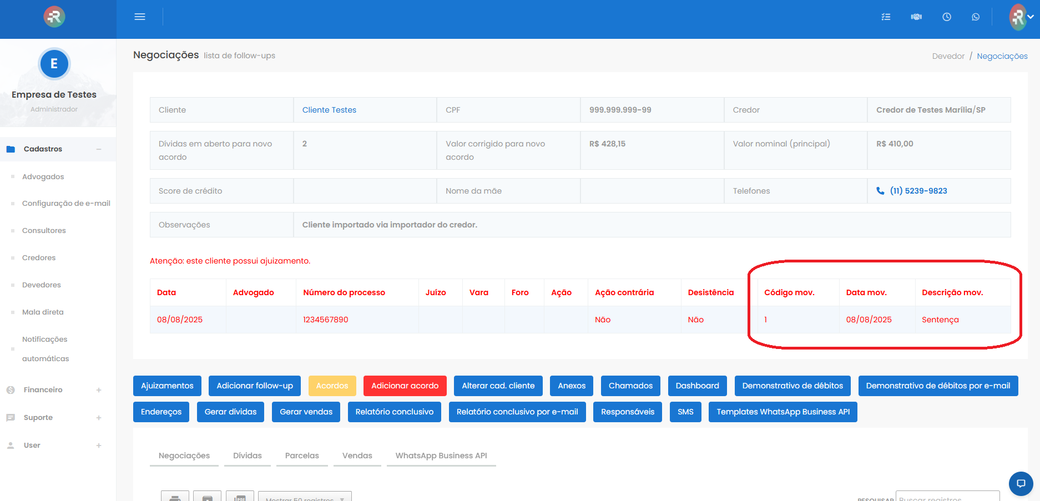Click the print icon button
This screenshot has width=1040, height=501.
(x=175, y=497)
